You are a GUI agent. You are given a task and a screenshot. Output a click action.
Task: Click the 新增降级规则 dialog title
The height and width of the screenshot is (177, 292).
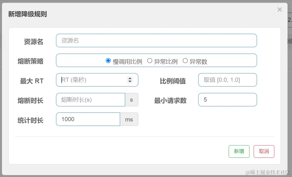click(27, 14)
